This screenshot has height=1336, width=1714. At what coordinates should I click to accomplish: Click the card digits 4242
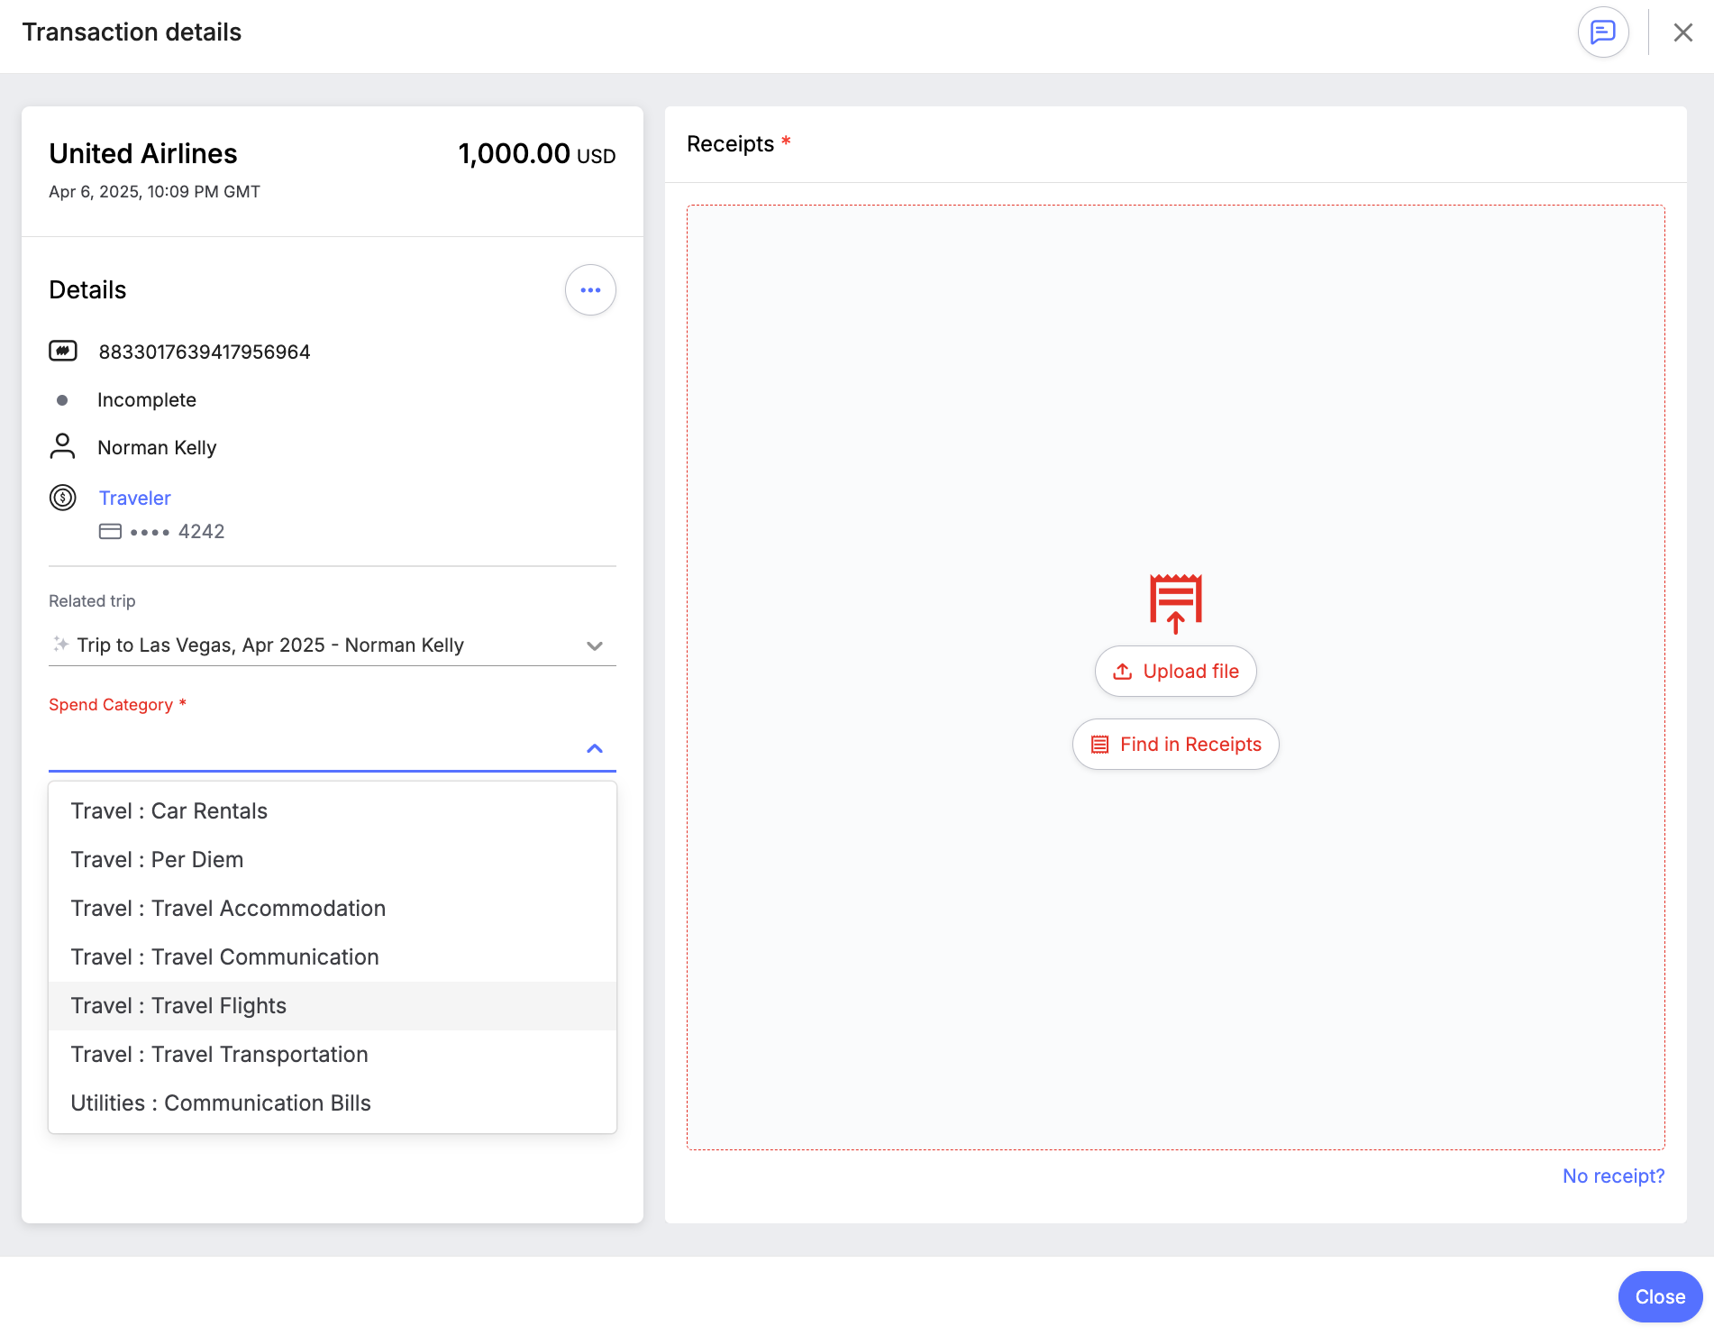point(201,532)
